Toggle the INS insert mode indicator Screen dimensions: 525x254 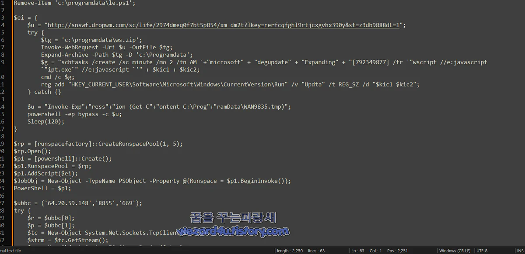tap(520, 251)
